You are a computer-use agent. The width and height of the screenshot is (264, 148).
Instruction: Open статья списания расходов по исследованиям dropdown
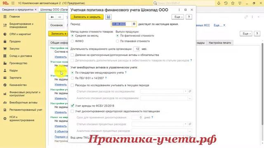tap(185, 91)
